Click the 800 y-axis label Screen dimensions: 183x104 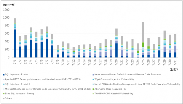click(x=7, y=26)
